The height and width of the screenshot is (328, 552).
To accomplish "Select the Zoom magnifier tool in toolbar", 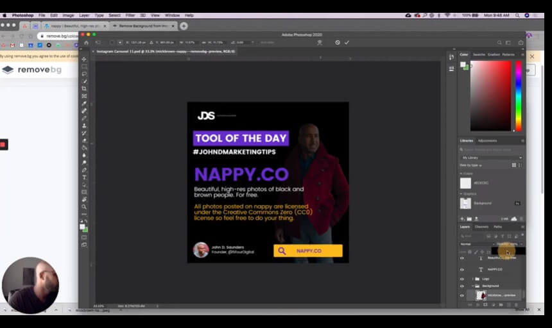I will pyautogui.click(x=84, y=207).
